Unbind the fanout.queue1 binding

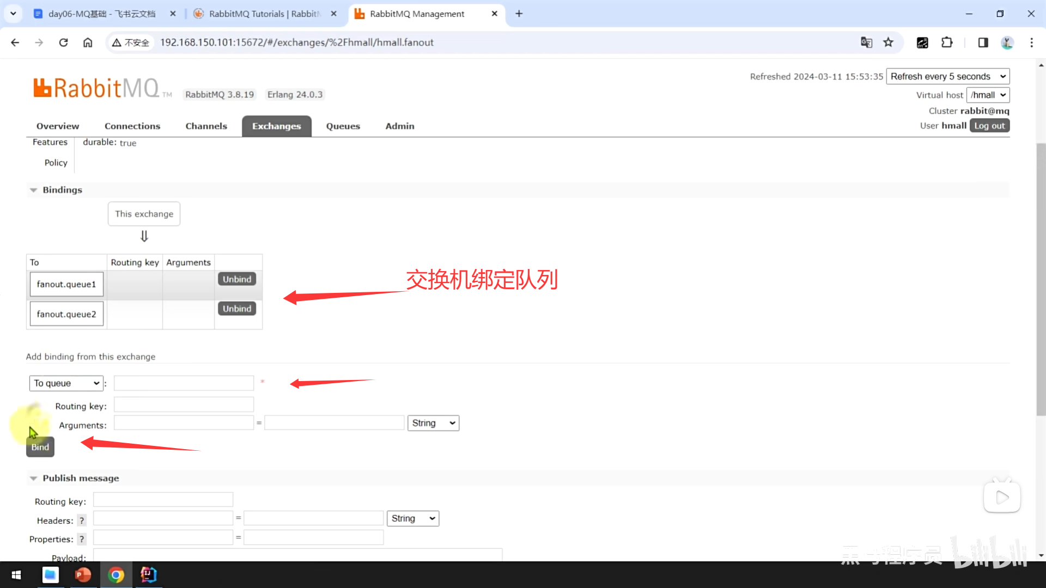(x=237, y=279)
